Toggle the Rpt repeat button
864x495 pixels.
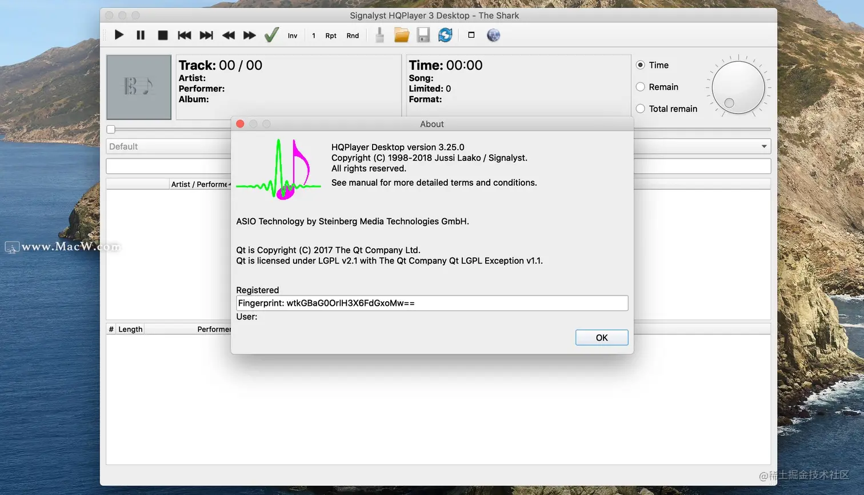331,35
